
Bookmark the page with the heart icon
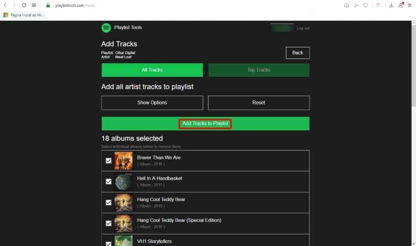(x=366, y=5)
